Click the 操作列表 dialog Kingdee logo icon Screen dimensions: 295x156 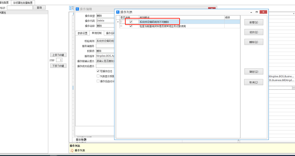click(x=118, y=12)
